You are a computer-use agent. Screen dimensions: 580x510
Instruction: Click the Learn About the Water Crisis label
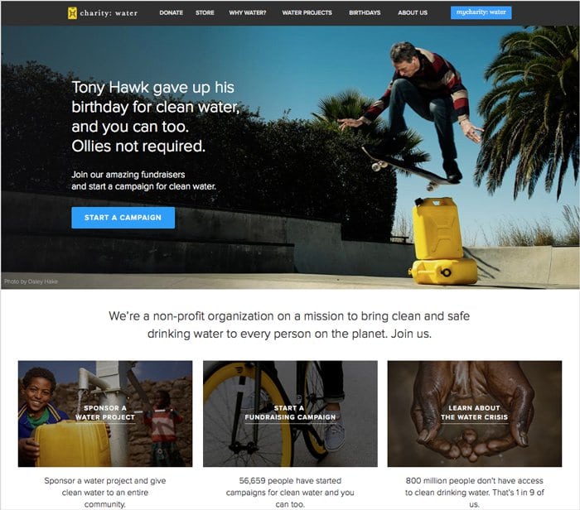click(475, 413)
